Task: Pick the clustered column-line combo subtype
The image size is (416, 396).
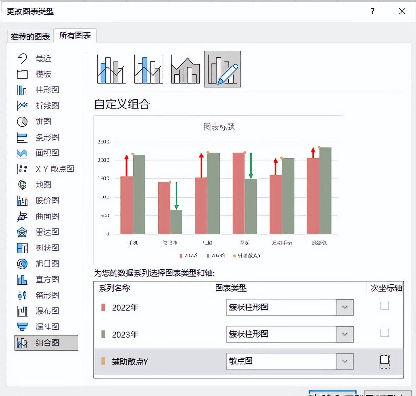Action: click(112, 69)
